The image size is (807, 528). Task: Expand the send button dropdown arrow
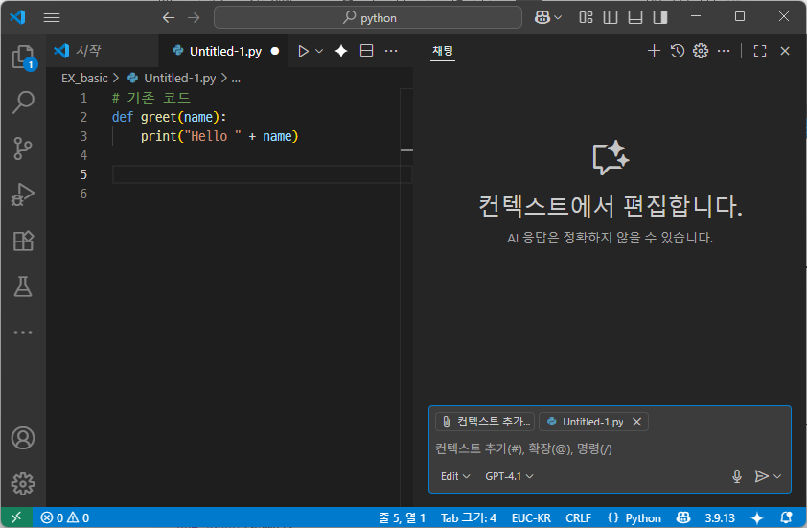pos(777,476)
